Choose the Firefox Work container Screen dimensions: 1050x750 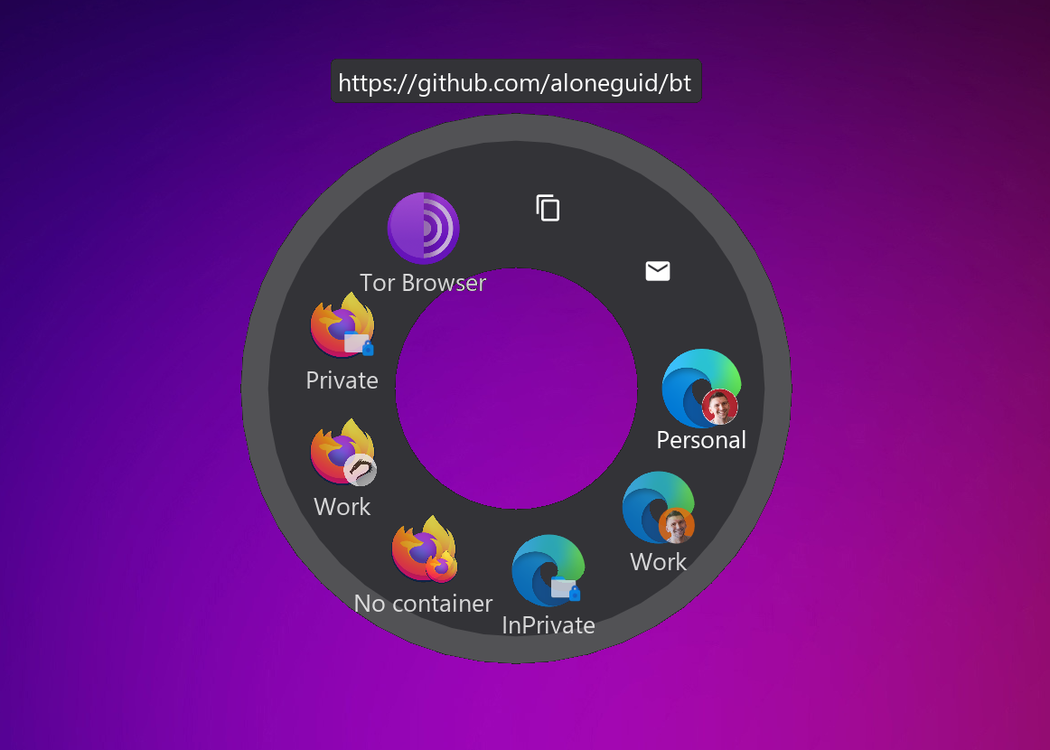[342, 451]
